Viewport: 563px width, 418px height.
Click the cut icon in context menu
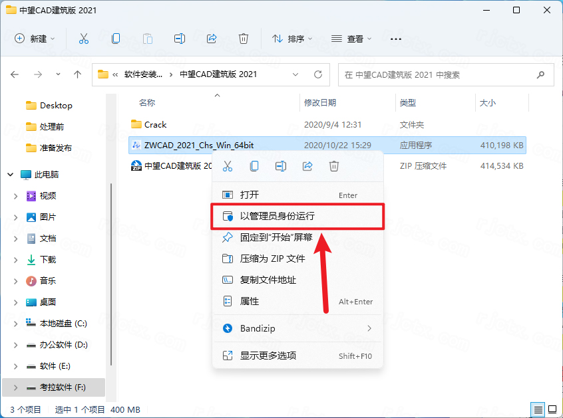tap(227, 166)
